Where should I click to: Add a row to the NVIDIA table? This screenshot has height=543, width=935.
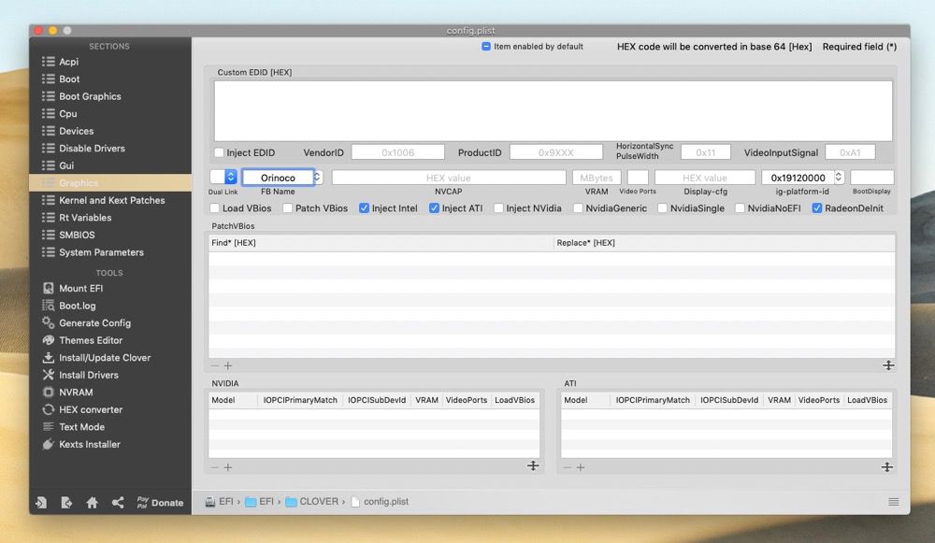[x=228, y=467]
